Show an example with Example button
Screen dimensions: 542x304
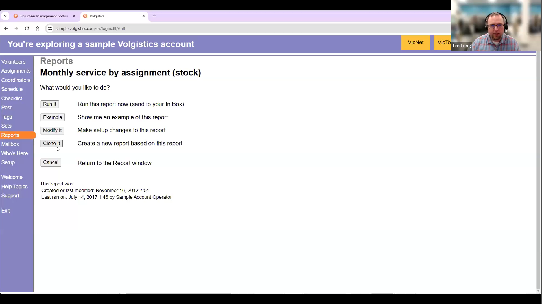pos(53,117)
